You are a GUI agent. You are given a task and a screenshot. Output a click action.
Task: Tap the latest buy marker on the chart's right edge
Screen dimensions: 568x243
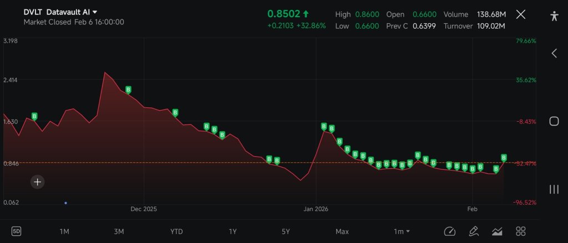pyautogui.click(x=504, y=158)
